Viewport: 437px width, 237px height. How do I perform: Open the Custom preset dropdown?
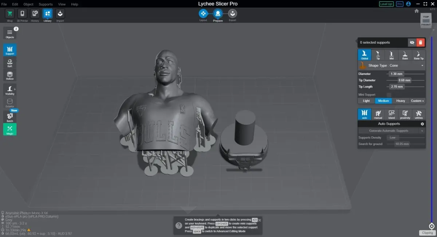point(417,101)
